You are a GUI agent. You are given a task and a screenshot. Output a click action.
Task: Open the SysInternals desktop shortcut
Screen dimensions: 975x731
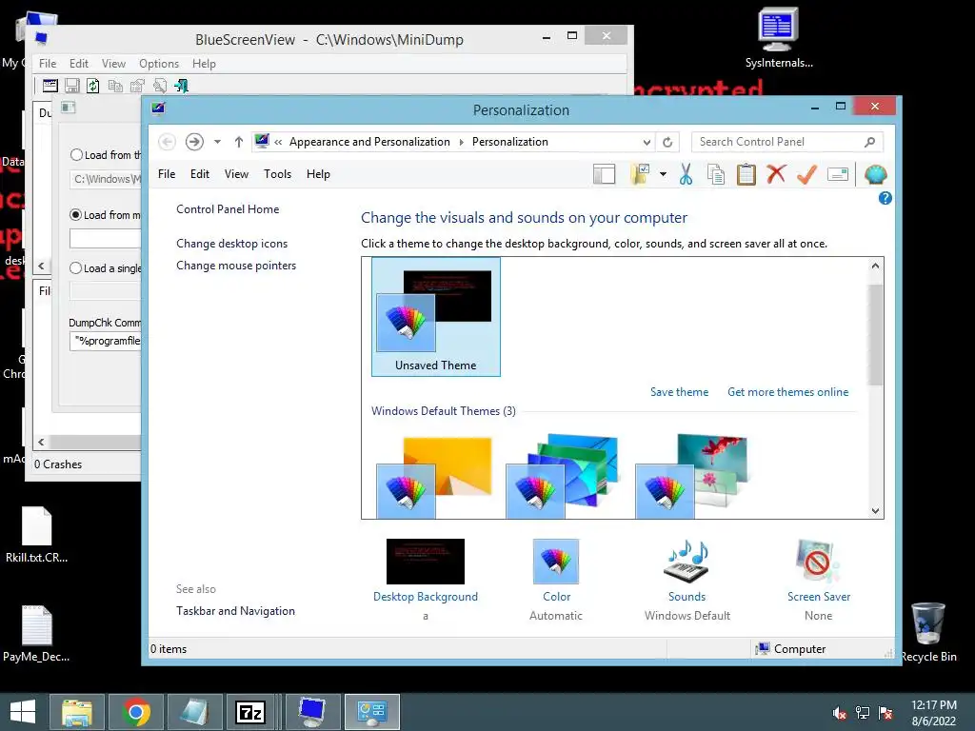779,37
